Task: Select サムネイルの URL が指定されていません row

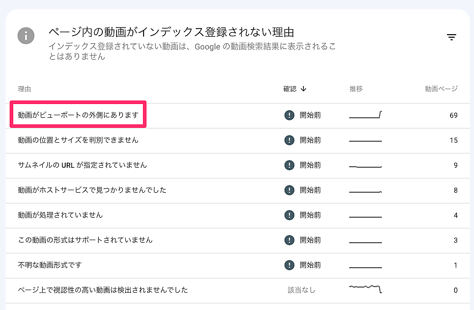Action: click(x=82, y=165)
